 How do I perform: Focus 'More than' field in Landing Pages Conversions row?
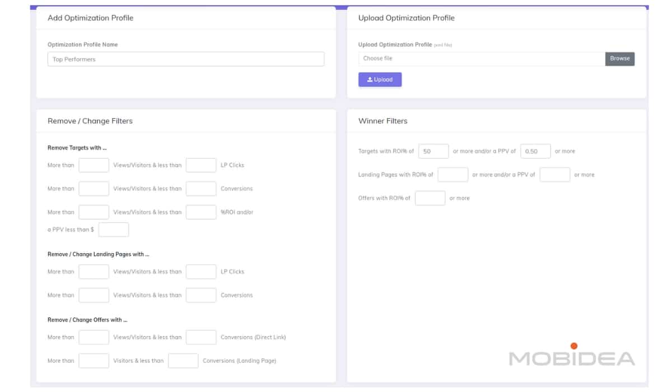(x=94, y=295)
